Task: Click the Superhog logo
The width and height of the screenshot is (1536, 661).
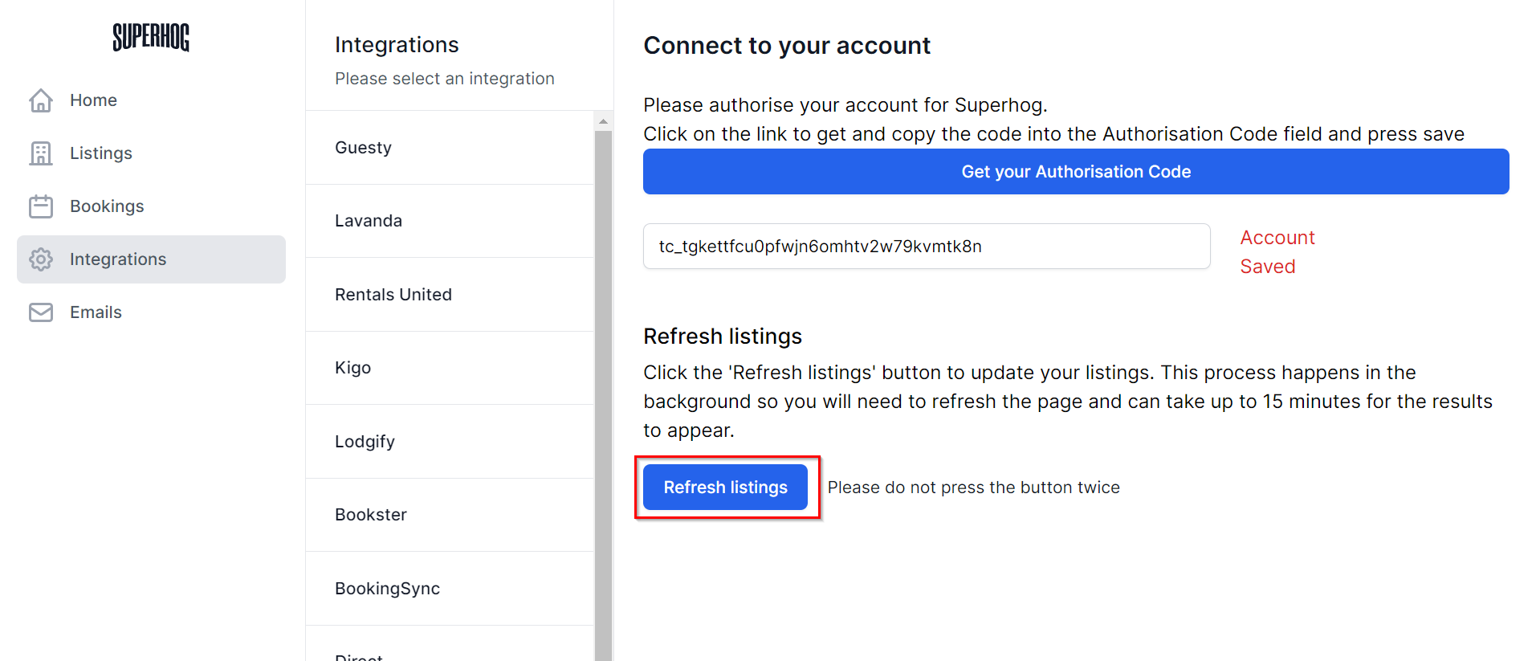Action: 151,37
